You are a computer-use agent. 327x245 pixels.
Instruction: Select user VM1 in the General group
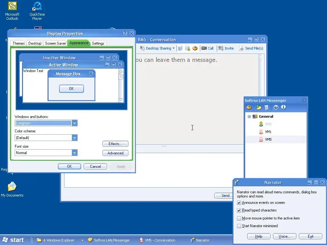click(x=268, y=132)
